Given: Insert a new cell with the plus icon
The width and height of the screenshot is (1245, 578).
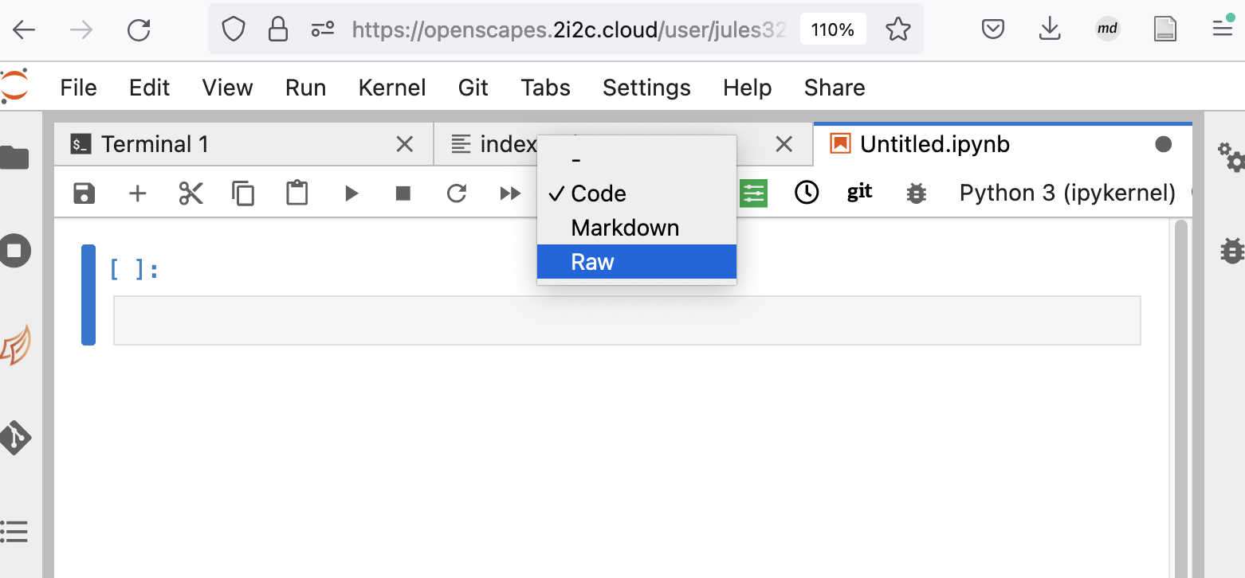Looking at the screenshot, I should 138,193.
